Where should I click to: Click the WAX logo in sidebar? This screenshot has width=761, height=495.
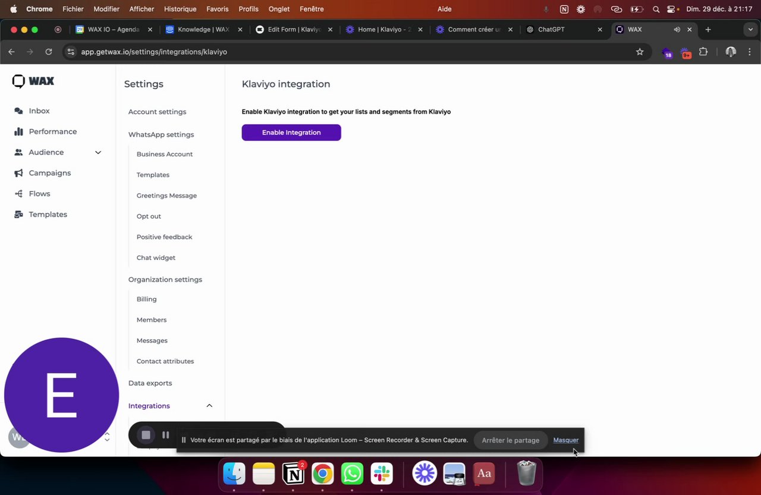point(33,82)
